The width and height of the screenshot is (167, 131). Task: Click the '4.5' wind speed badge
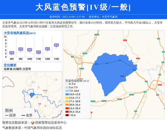pos(12,53)
